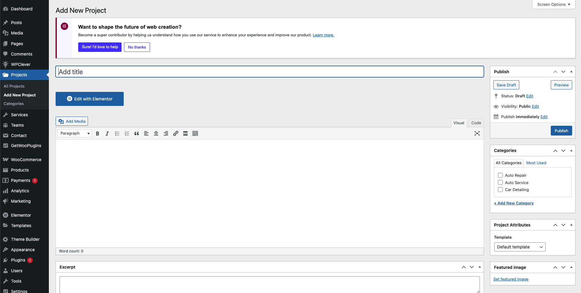Check the Car Detailing category
This screenshot has width=581, height=293.
[500, 190]
